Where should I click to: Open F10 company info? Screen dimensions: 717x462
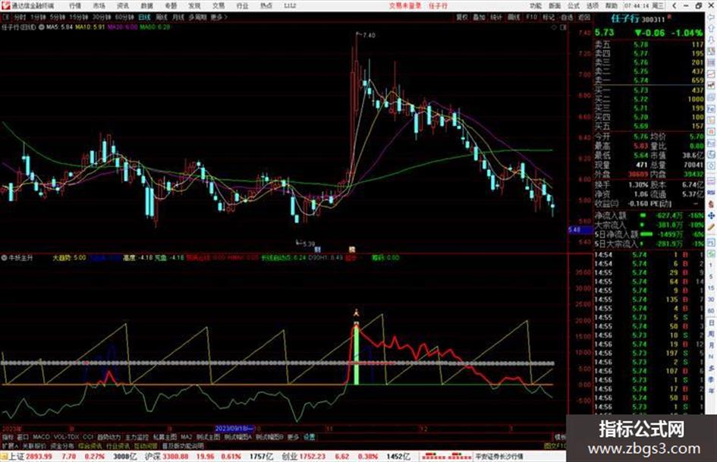(531, 17)
